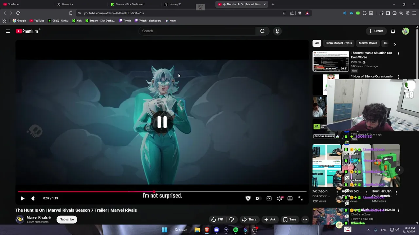Open Brave Shields lion icon
The width and height of the screenshot is (419, 235).
[300, 13]
